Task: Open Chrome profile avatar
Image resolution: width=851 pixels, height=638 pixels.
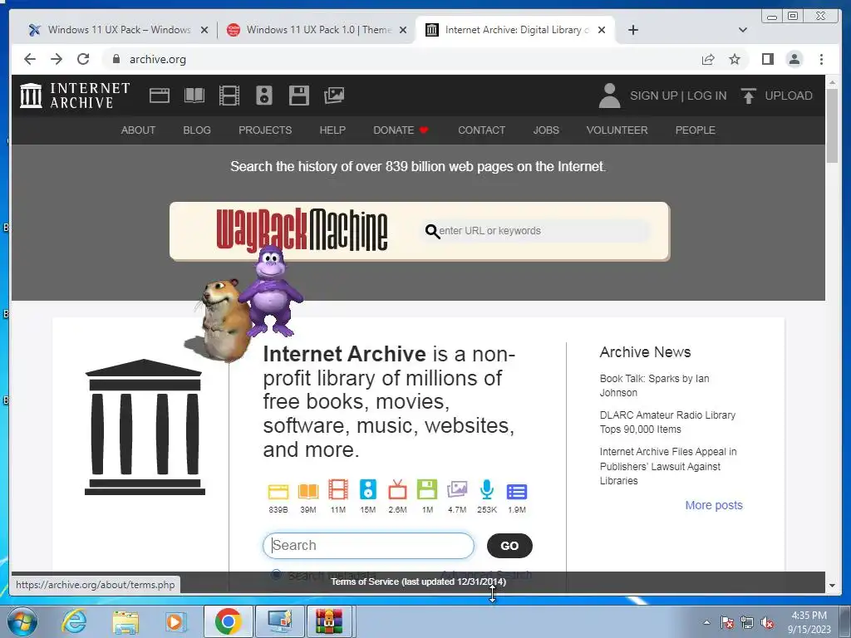Action: (794, 59)
